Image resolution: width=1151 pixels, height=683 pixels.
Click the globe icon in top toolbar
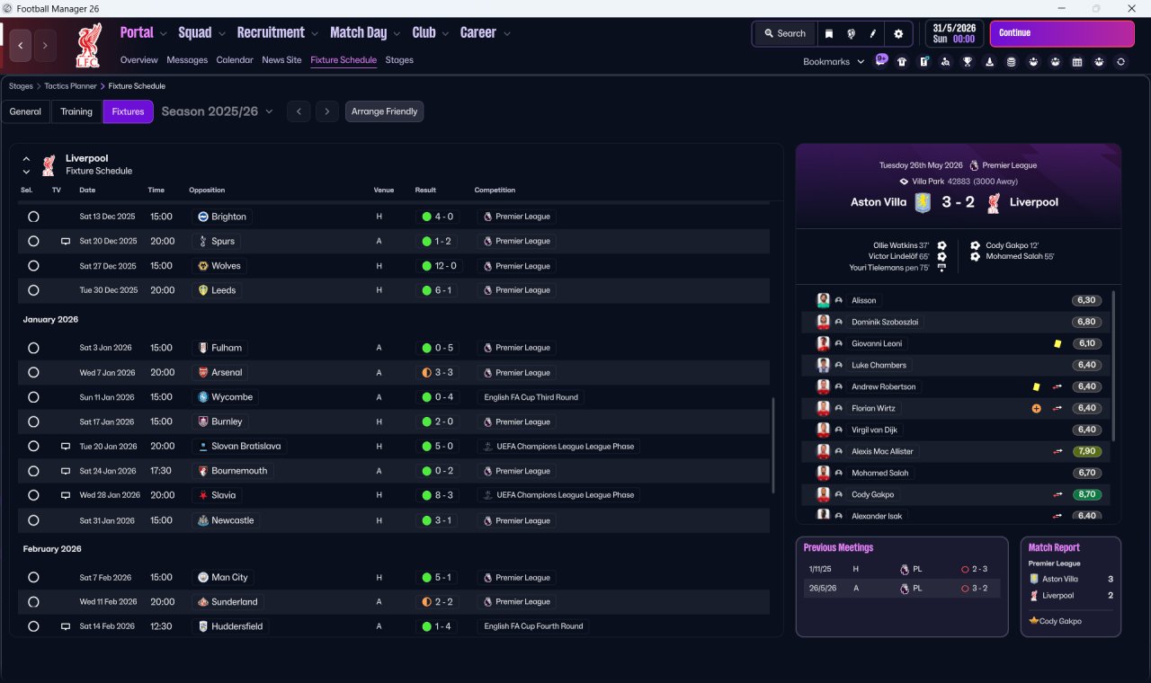click(x=851, y=33)
